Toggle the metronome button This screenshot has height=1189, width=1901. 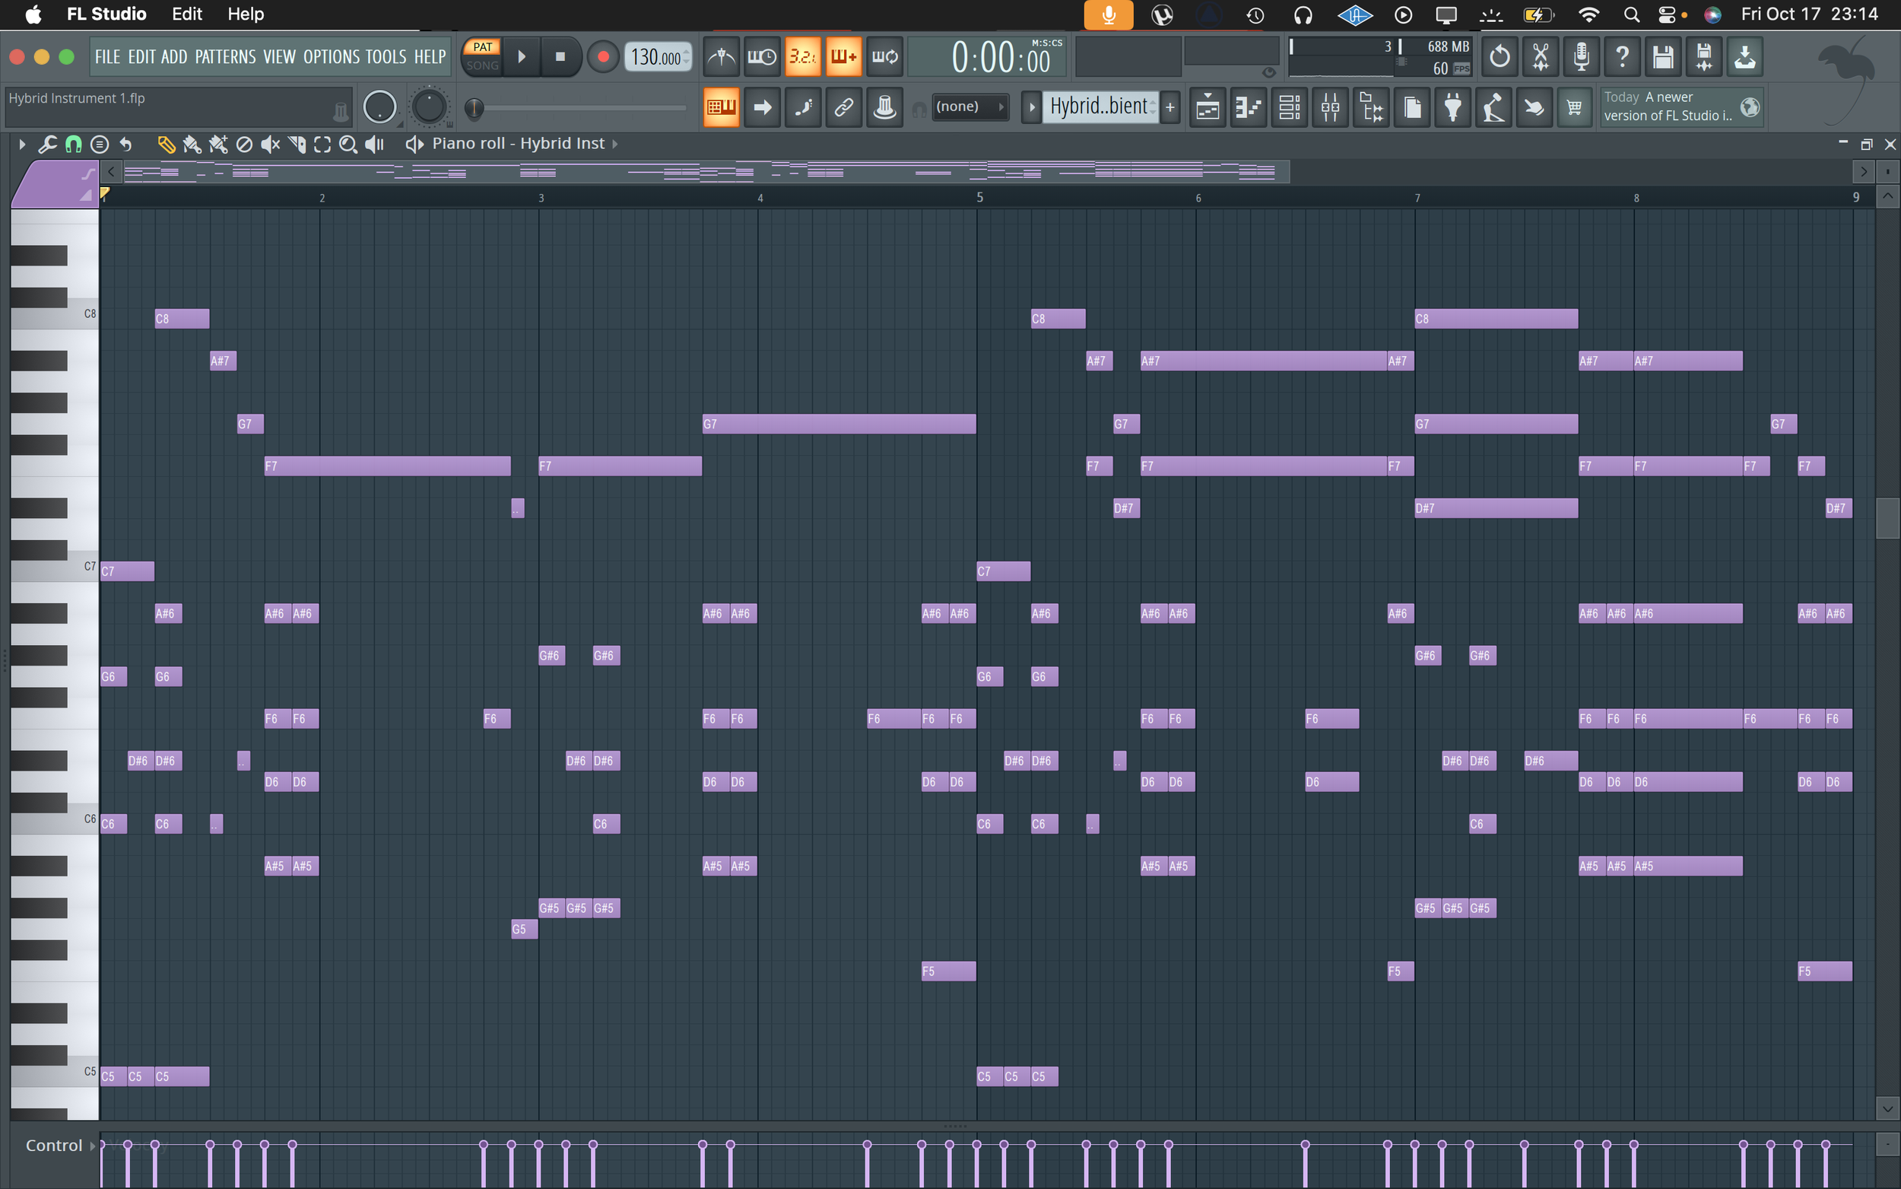721,56
